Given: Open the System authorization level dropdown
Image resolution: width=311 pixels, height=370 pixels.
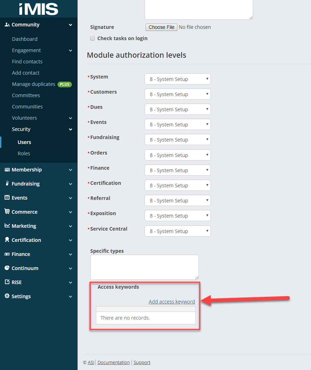Looking at the screenshot, I should click(x=177, y=79).
